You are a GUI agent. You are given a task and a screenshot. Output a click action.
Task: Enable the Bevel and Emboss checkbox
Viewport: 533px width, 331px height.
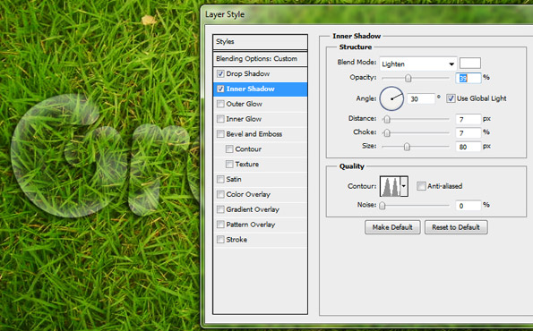coord(220,134)
